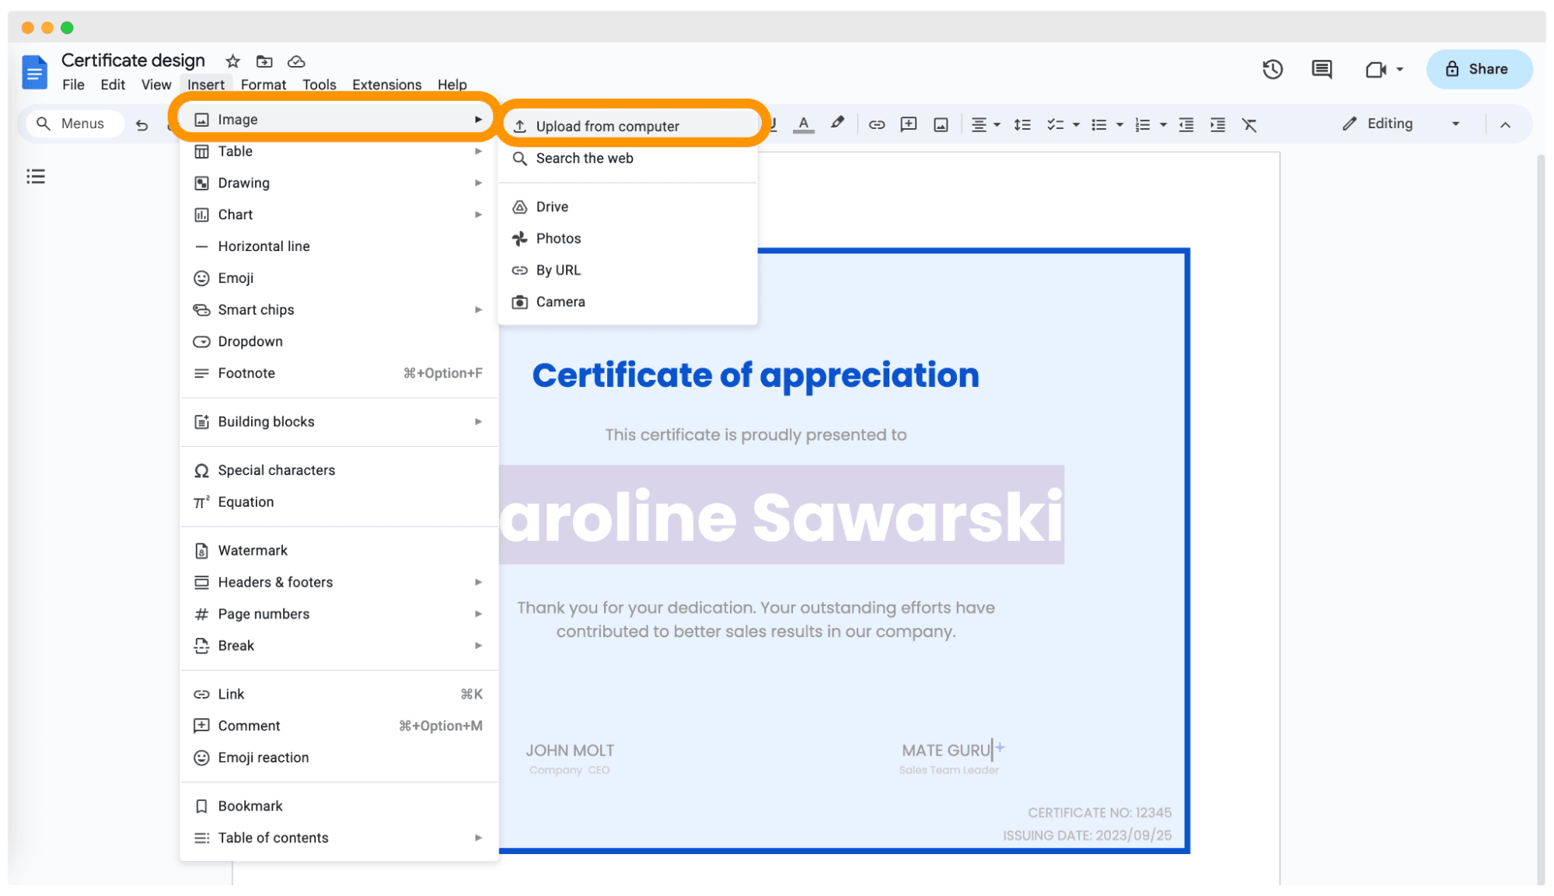The width and height of the screenshot is (1554, 896).
Task: Choose Upload from computer
Action: (x=628, y=127)
